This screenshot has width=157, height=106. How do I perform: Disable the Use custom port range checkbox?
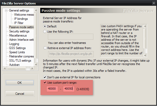[x=45, y=83]
